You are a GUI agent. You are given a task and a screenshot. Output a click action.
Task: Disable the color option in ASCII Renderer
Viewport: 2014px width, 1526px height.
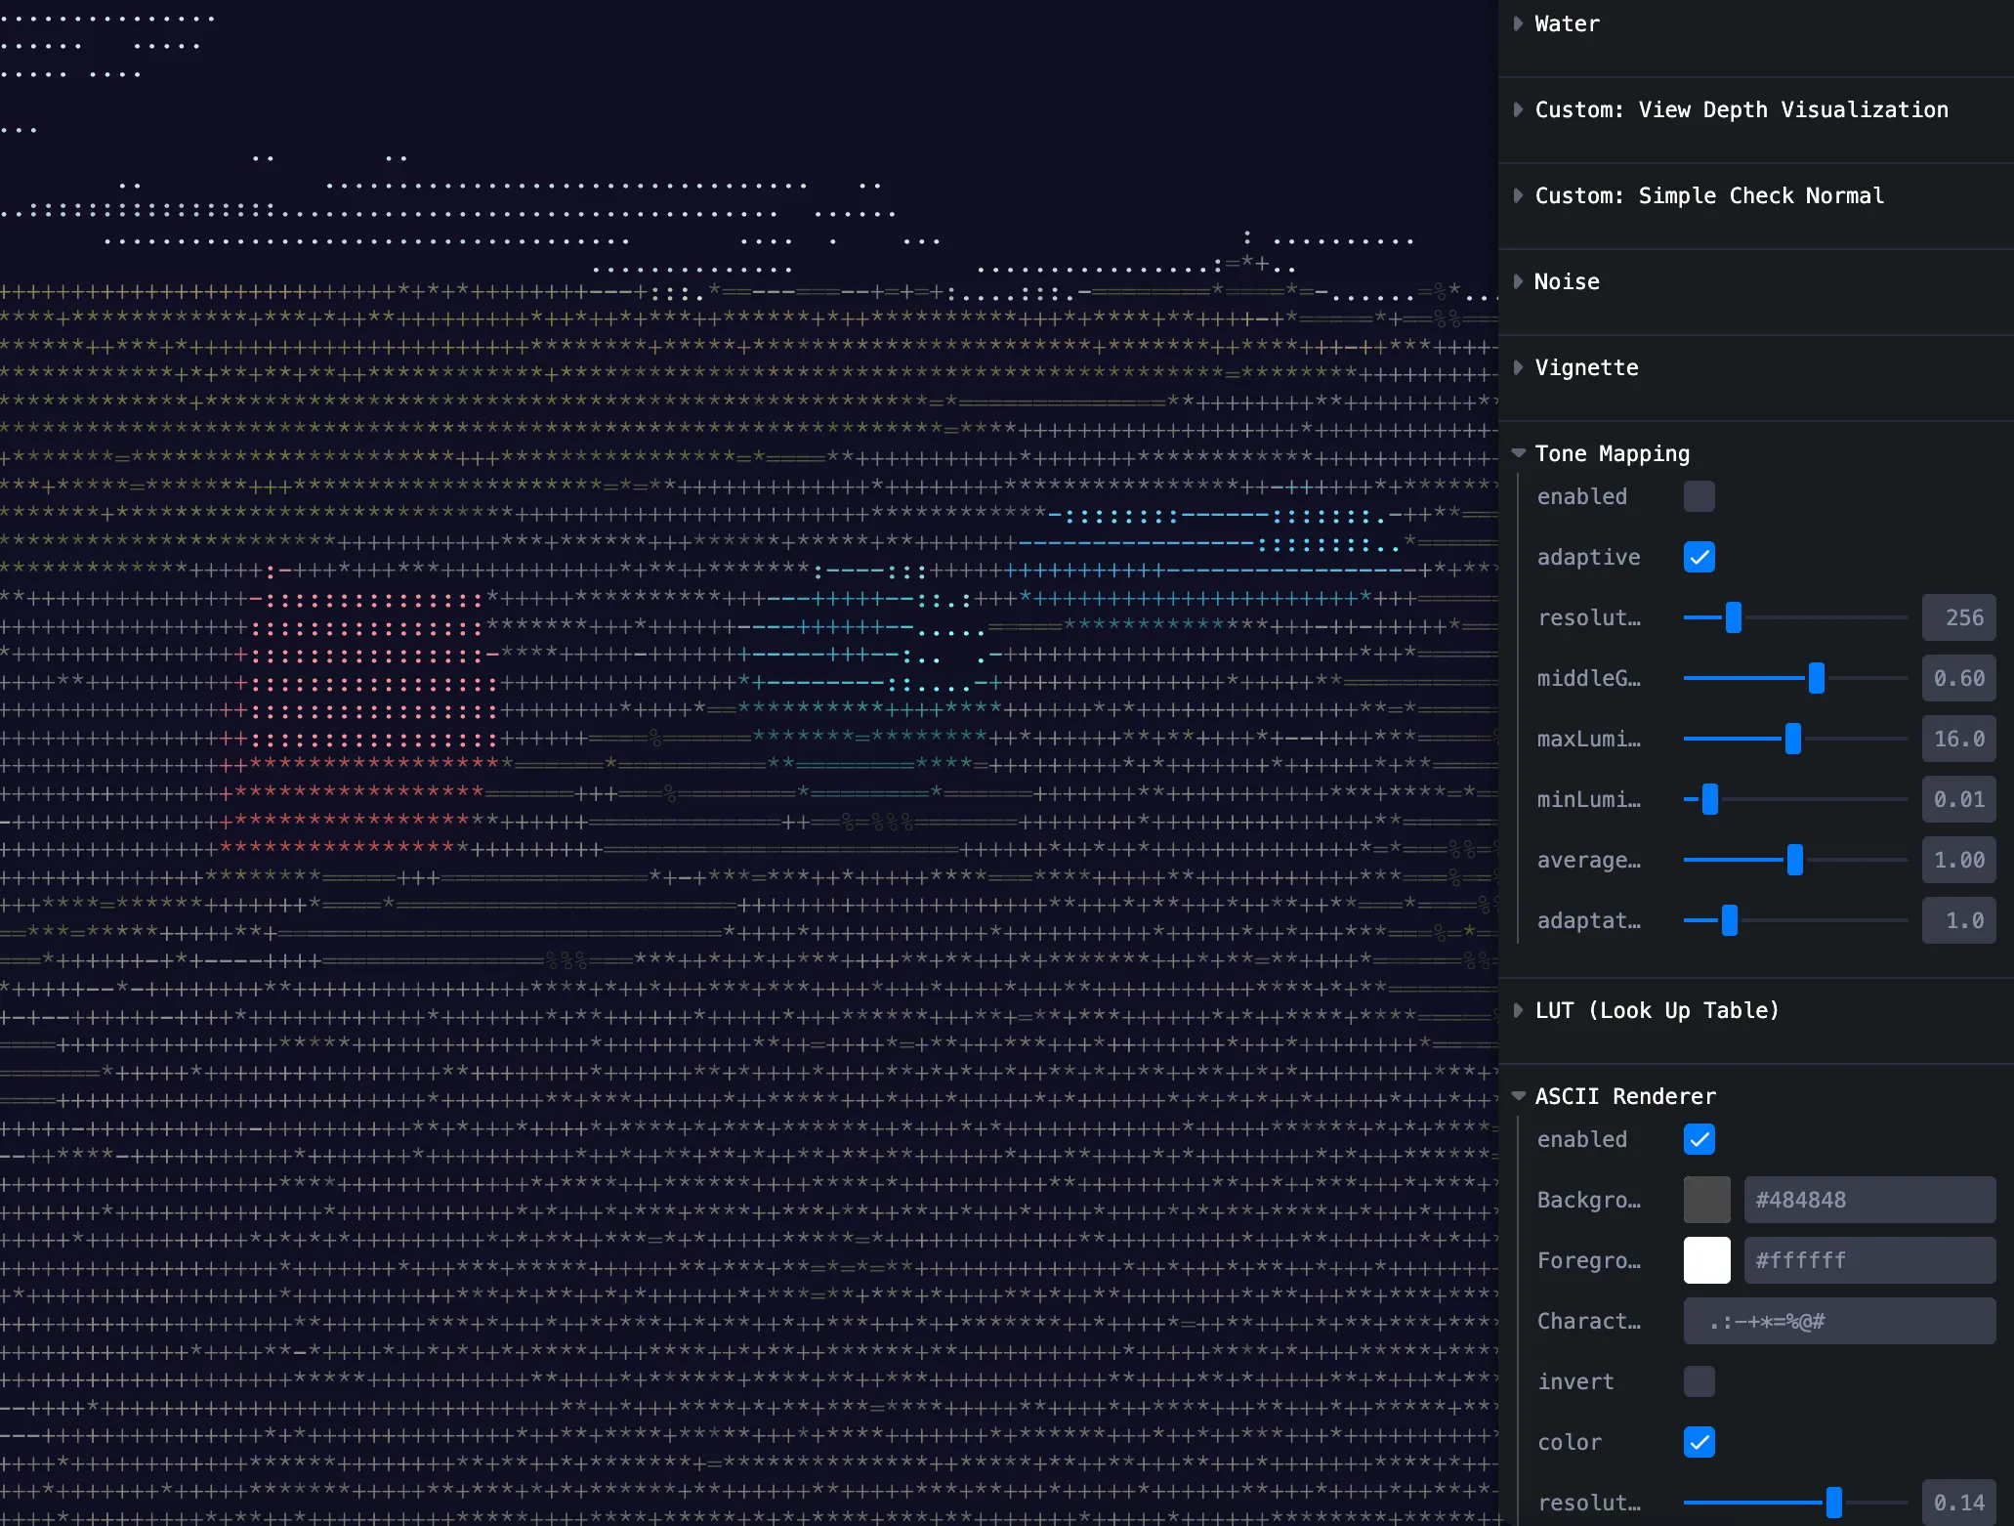click(1699, 1442)
